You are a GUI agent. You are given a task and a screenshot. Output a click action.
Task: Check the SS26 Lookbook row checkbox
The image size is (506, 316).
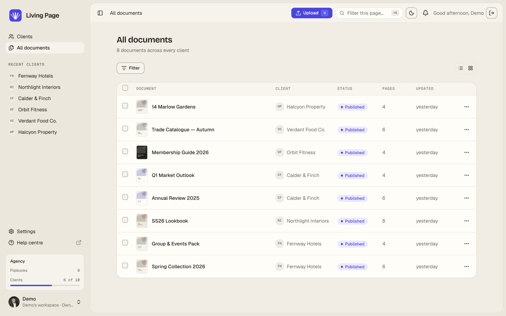(125, 220)
